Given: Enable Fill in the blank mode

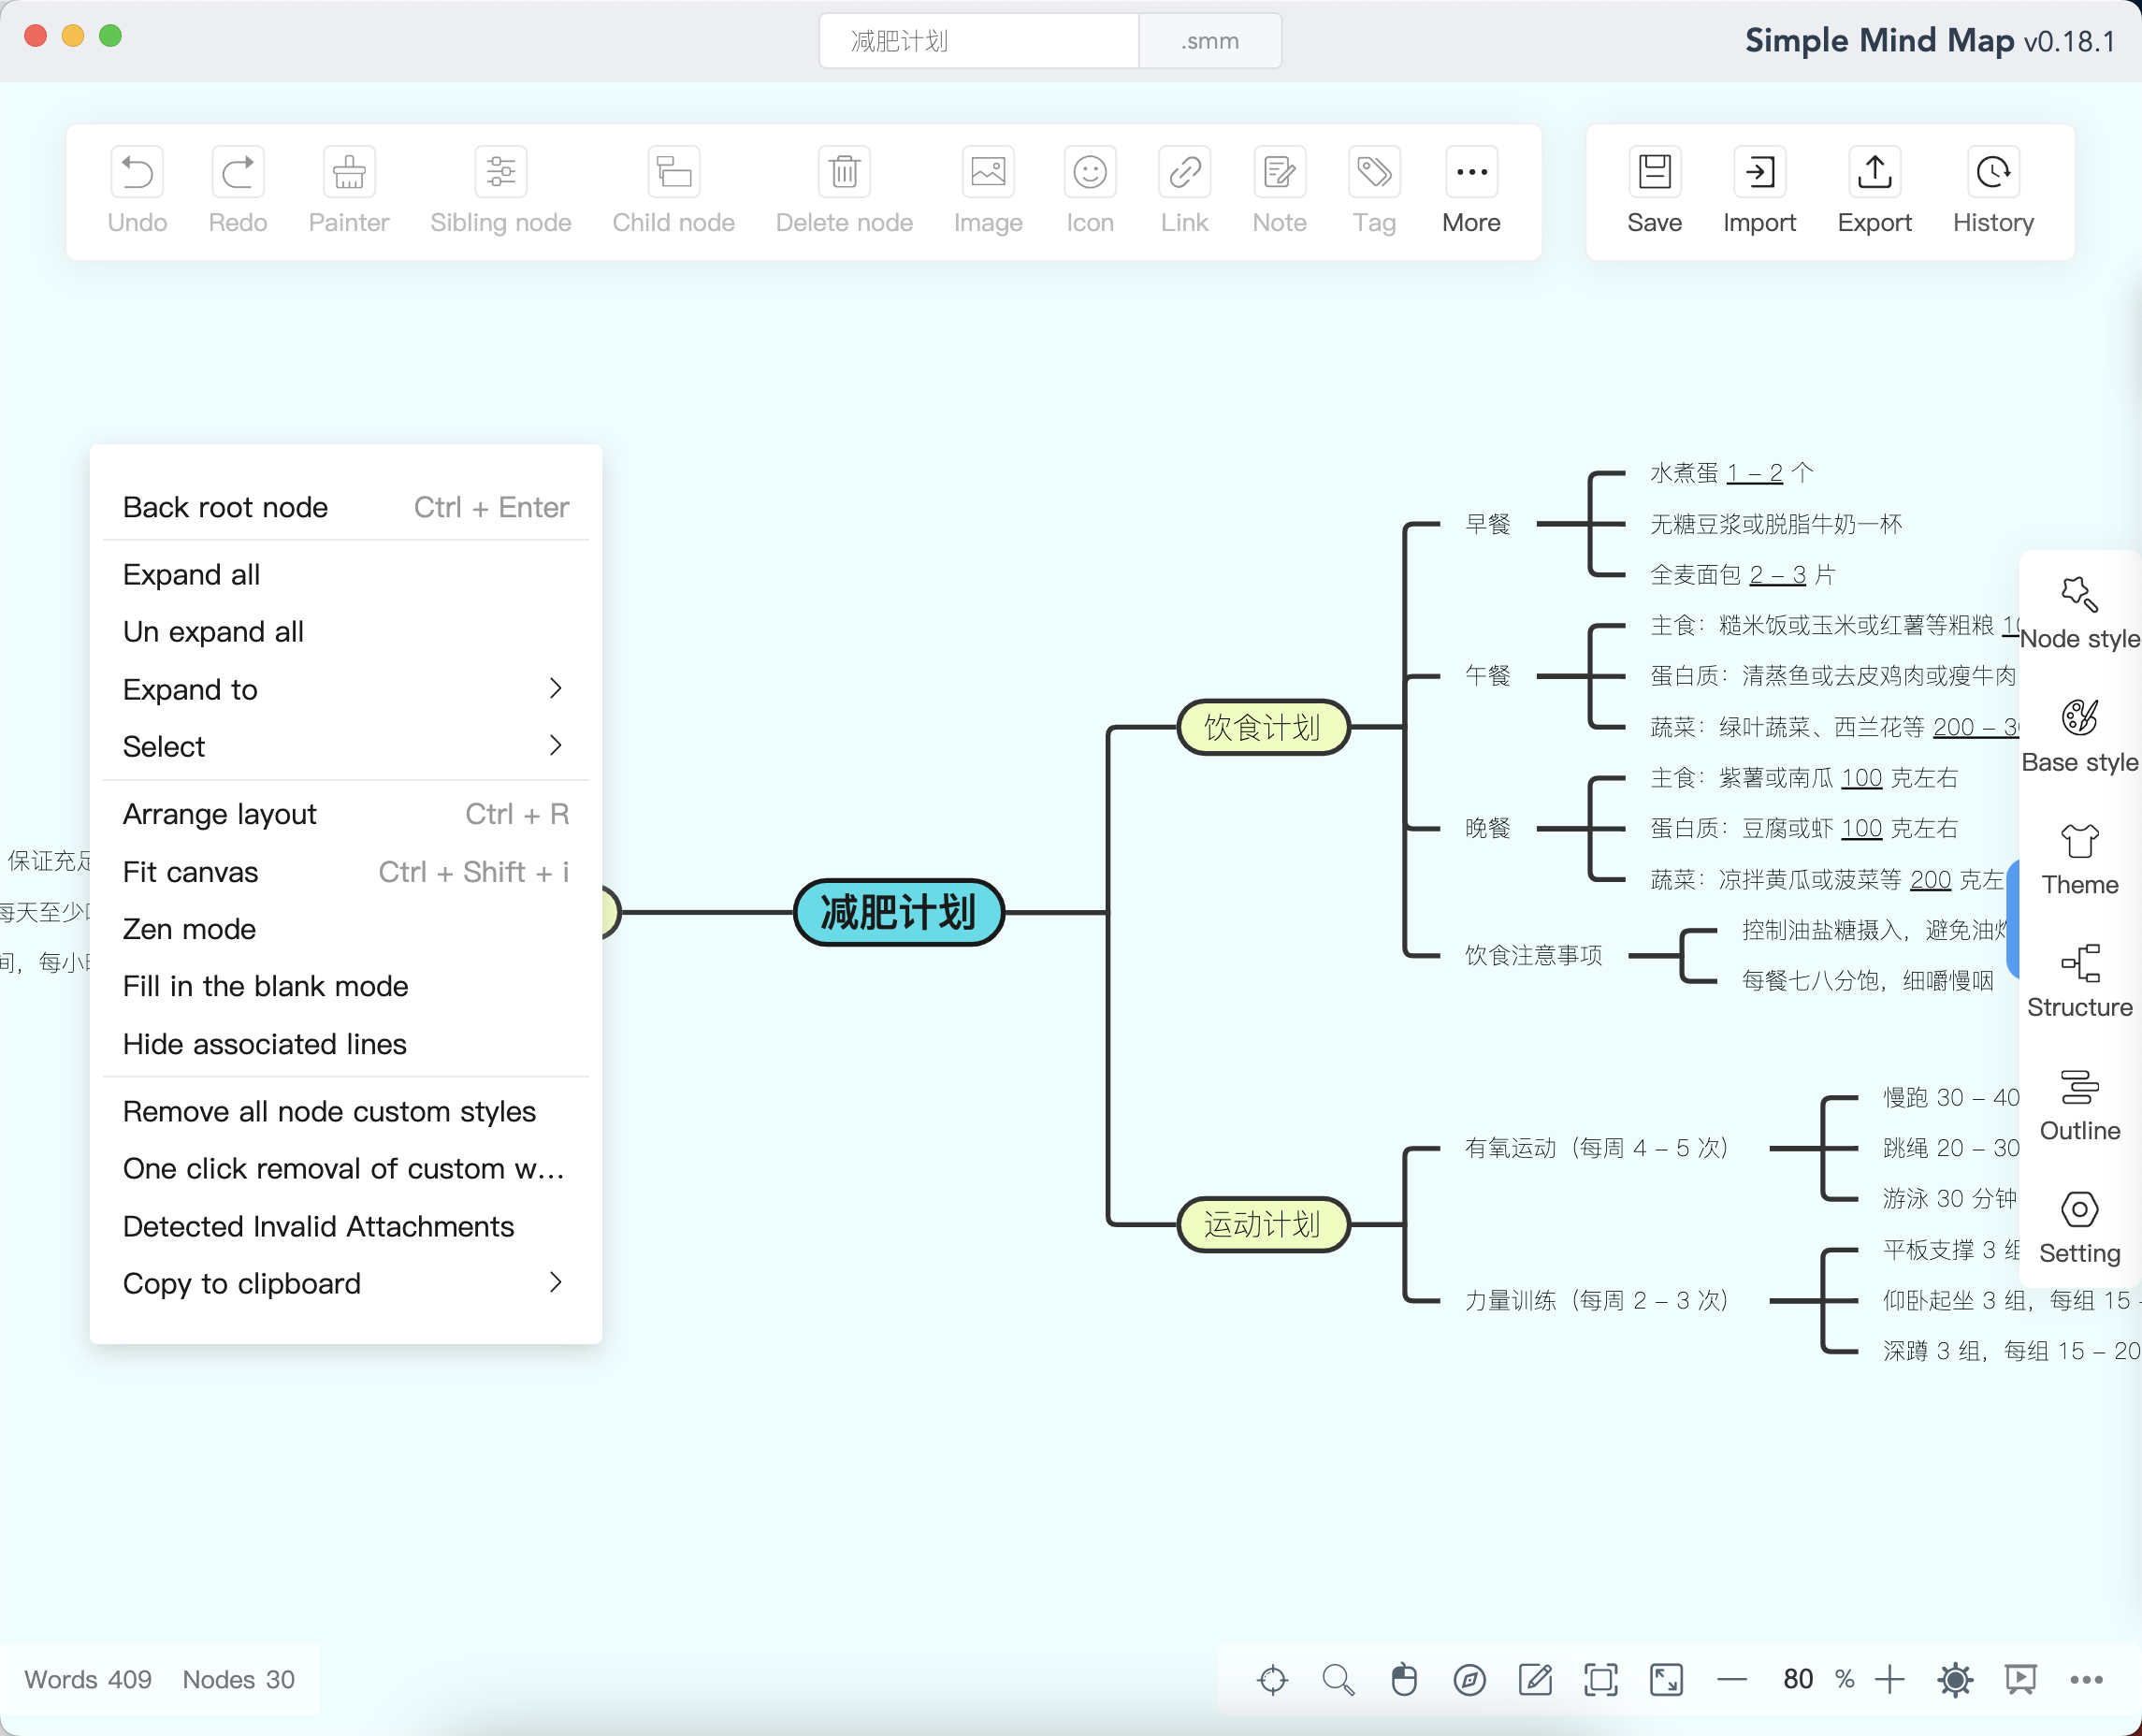Looking at the screenshot, I should click(265, 986).
